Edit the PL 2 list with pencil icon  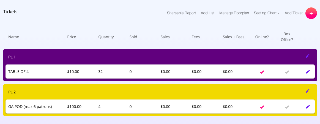(x=308, y=91)
